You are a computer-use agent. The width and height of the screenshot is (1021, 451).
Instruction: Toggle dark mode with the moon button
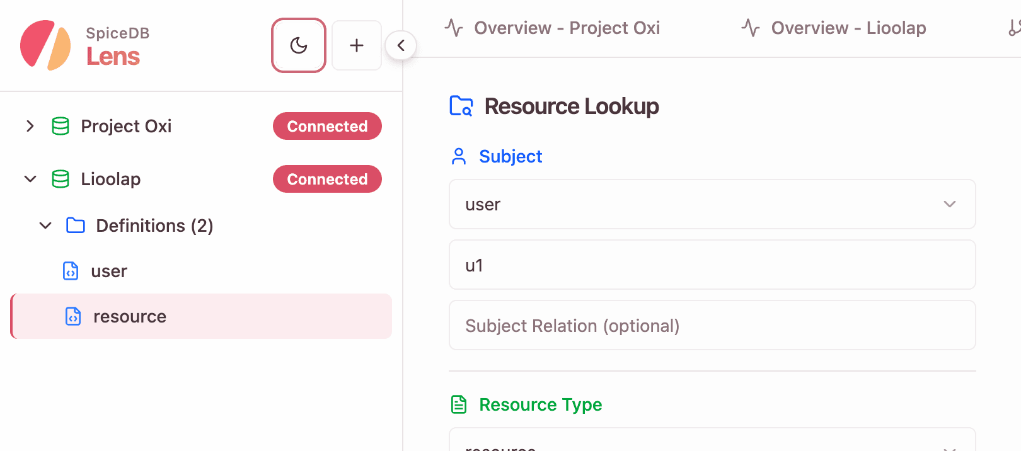click(x=299, y=45)
